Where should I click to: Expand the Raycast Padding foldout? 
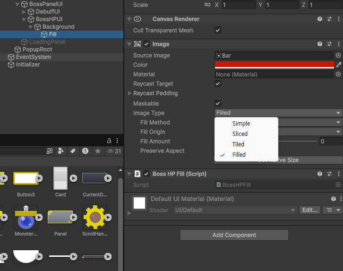[129, 93]
